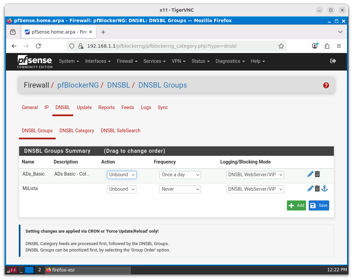Click the URL address bar
Image resolution: width=353 pixels, height=280 pixels.
[176, 46]
